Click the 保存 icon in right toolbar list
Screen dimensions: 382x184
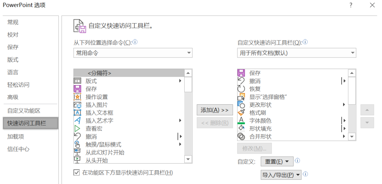pyautogui.click(x=241, y=73)
